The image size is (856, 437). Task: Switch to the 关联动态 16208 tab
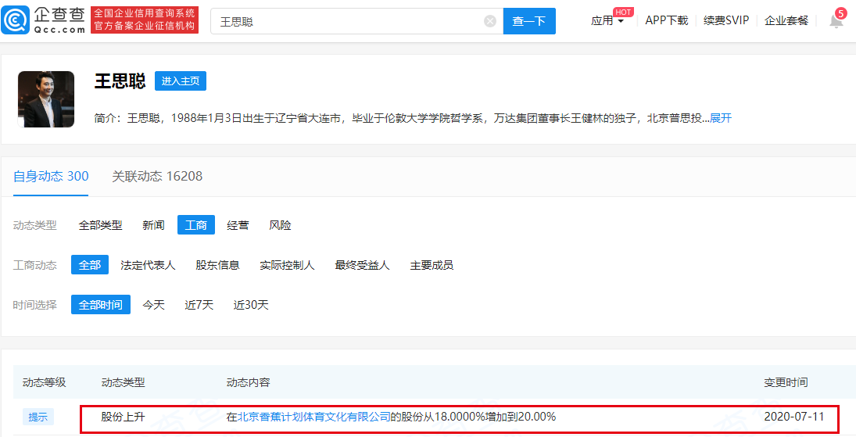pyautogui.click(x=157, y=176)
